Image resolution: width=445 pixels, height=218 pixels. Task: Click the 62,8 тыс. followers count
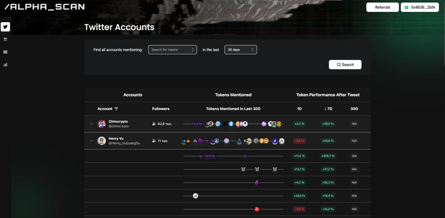[165, 124]
